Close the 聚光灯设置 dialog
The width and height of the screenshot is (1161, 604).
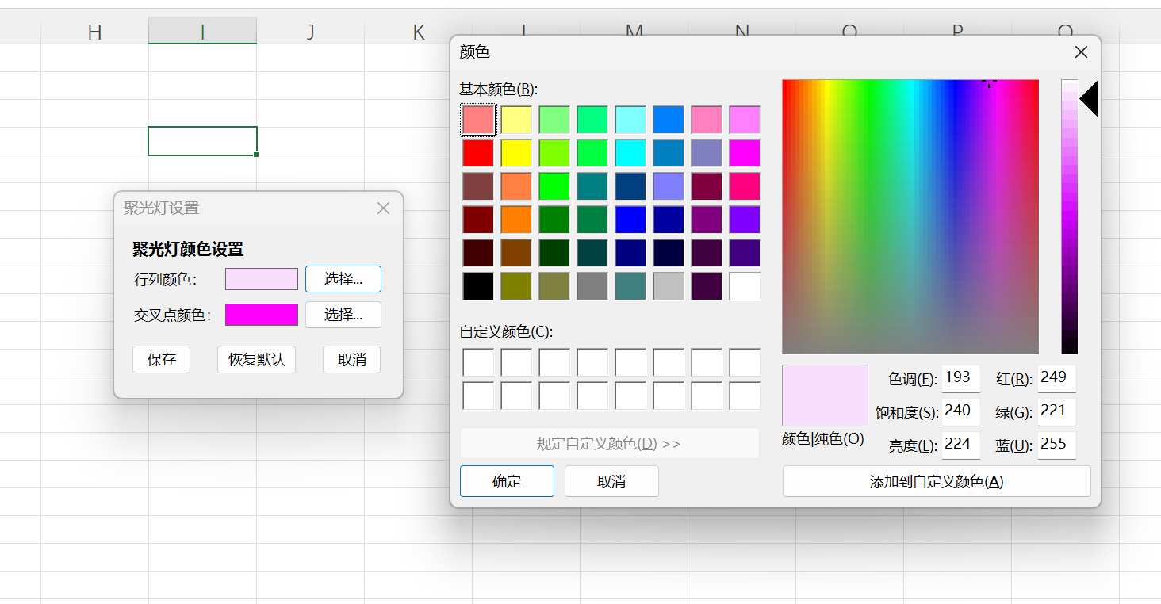coord(383,208)
